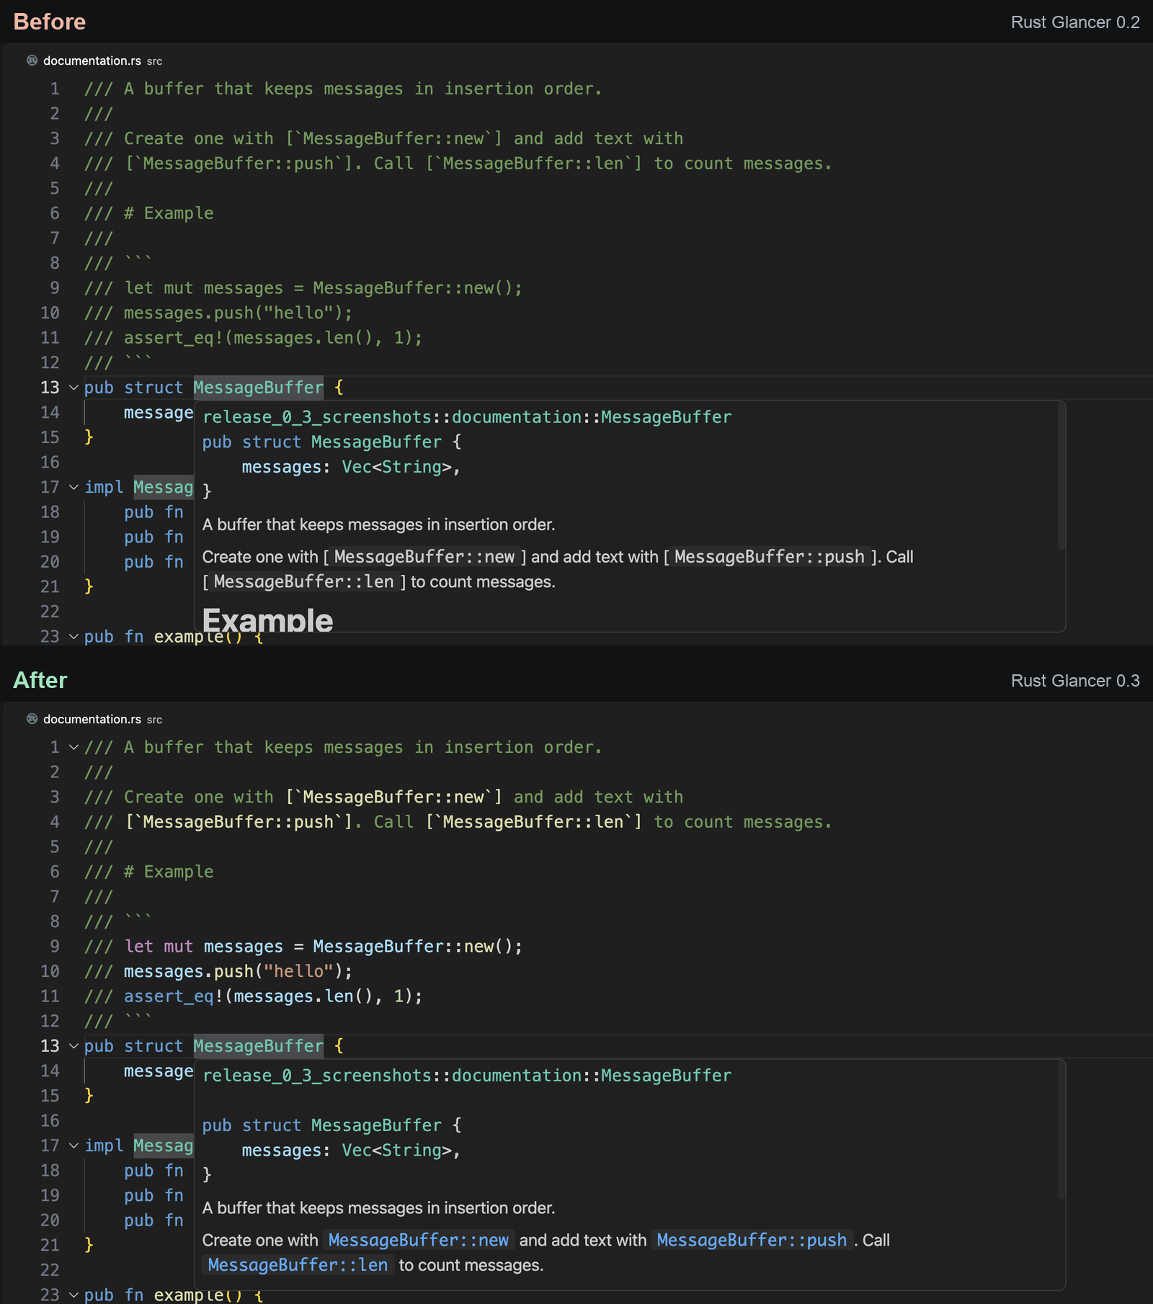Click 'assert_eq!' on After line 11
The image size is (1153, 1304).
[x=174, y=996]
